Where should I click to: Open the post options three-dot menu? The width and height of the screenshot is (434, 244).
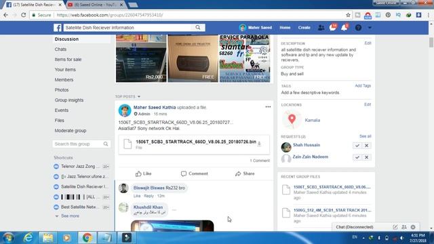click(x=268, y=107)
